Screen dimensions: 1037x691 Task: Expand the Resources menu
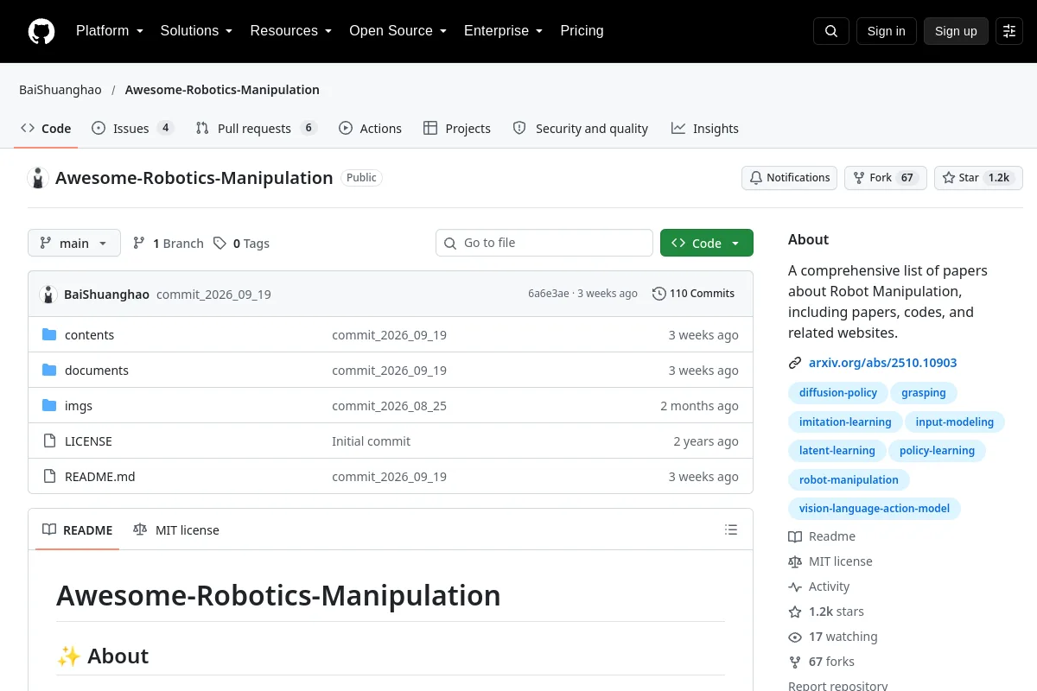(291, 31)
